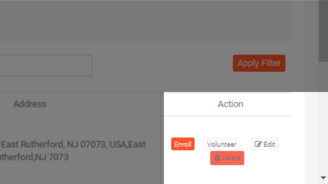The height and width of the screenshot is (184, 328).
Task: Click the scroll down arrow
Action: (323, 178)
